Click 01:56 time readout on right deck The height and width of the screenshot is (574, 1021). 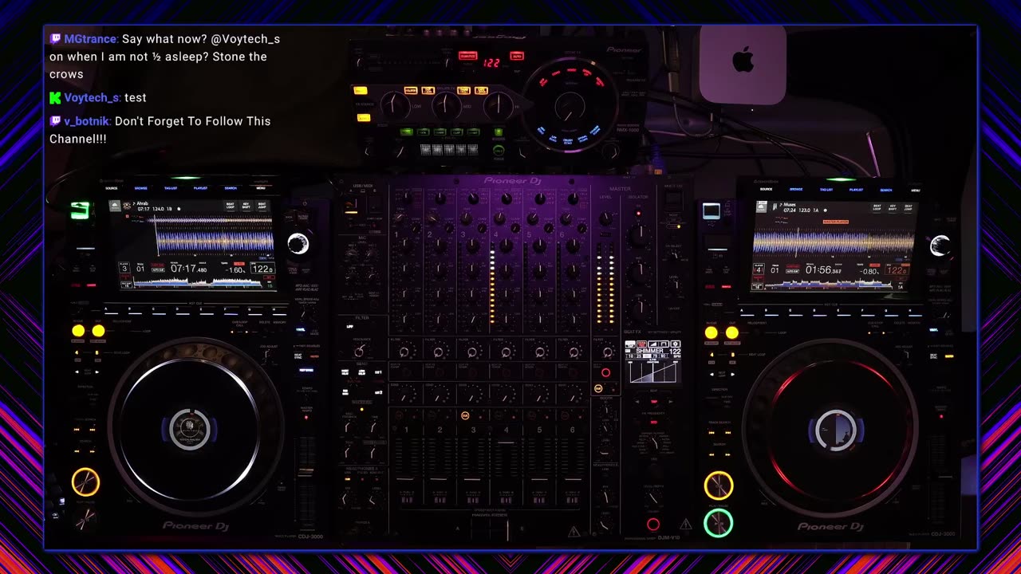(x=822, y=269)
